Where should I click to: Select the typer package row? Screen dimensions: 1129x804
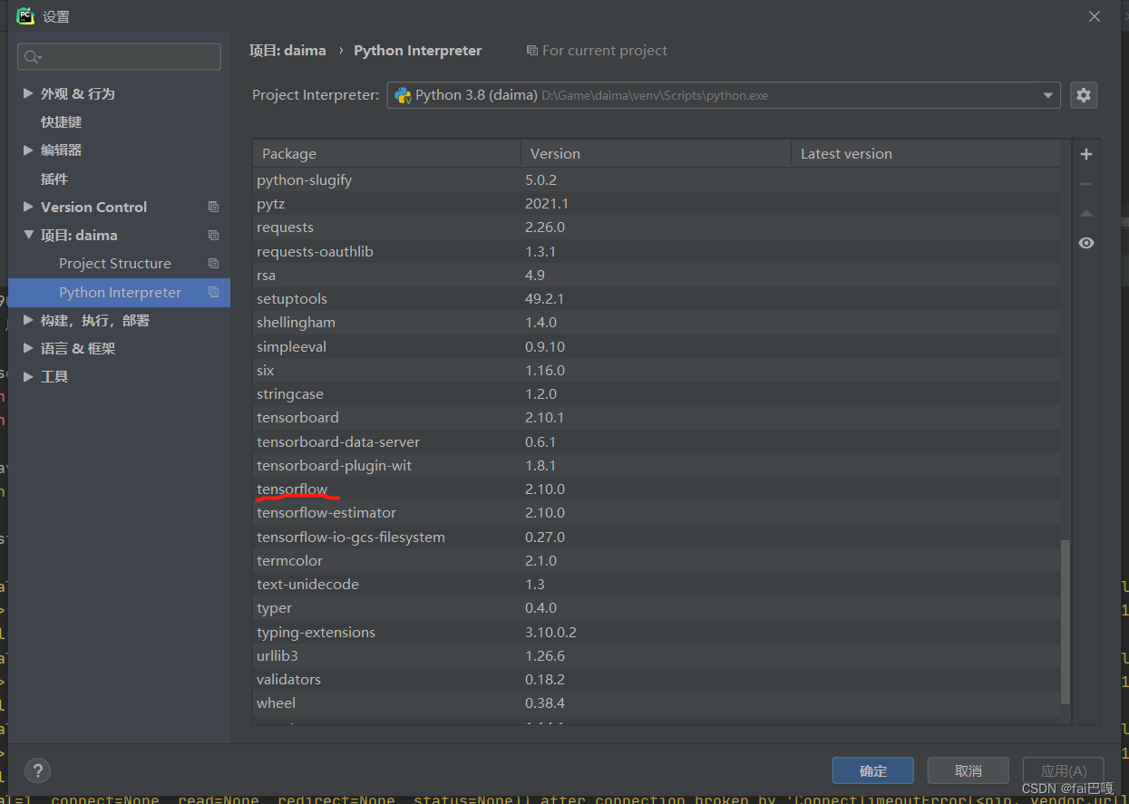tap(657, 607)
